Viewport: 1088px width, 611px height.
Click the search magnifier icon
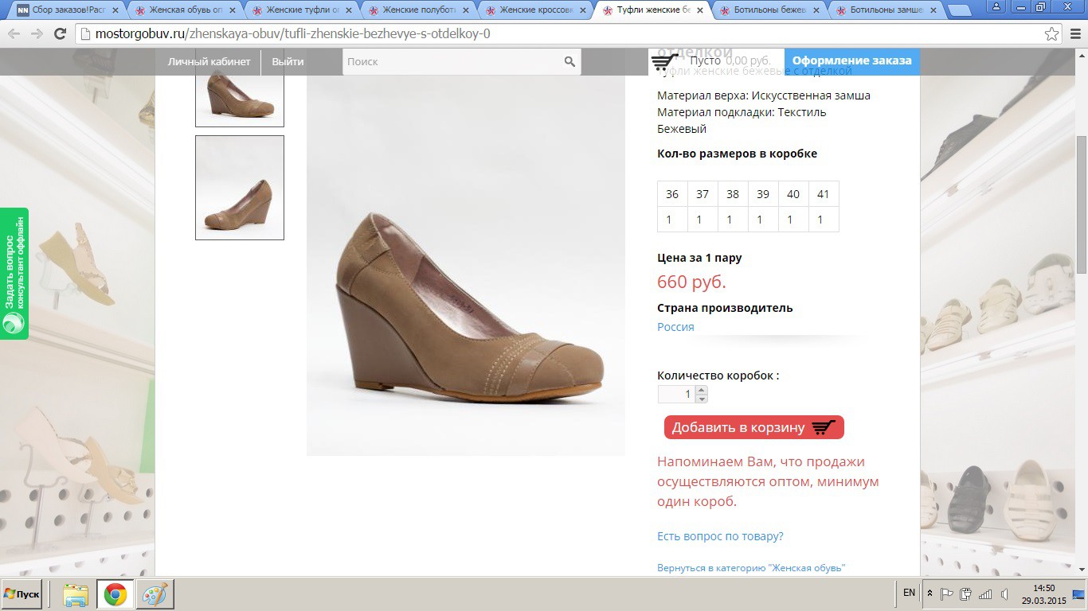tap(569, 61)
